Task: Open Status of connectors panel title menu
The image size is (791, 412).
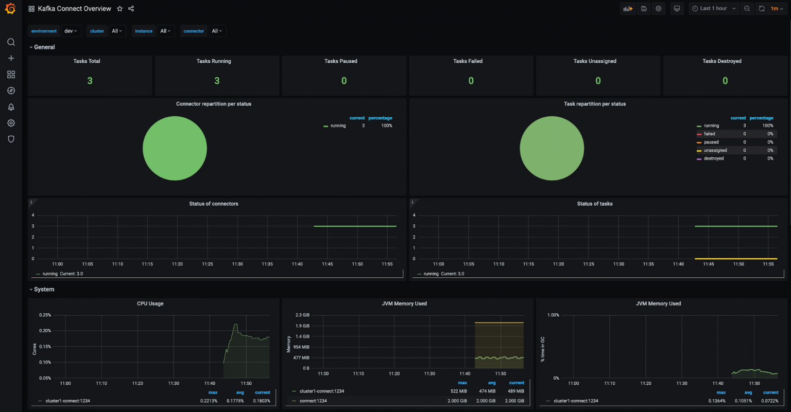Action: (214, 204)
